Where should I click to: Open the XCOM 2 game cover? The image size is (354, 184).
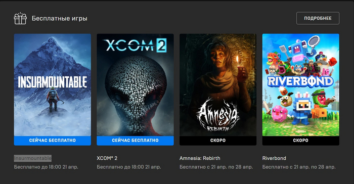point(135,85)
